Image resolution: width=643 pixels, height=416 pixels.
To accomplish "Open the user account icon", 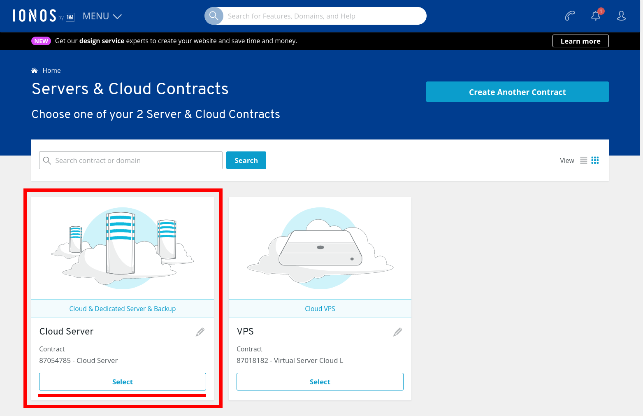I will (621, 16).
